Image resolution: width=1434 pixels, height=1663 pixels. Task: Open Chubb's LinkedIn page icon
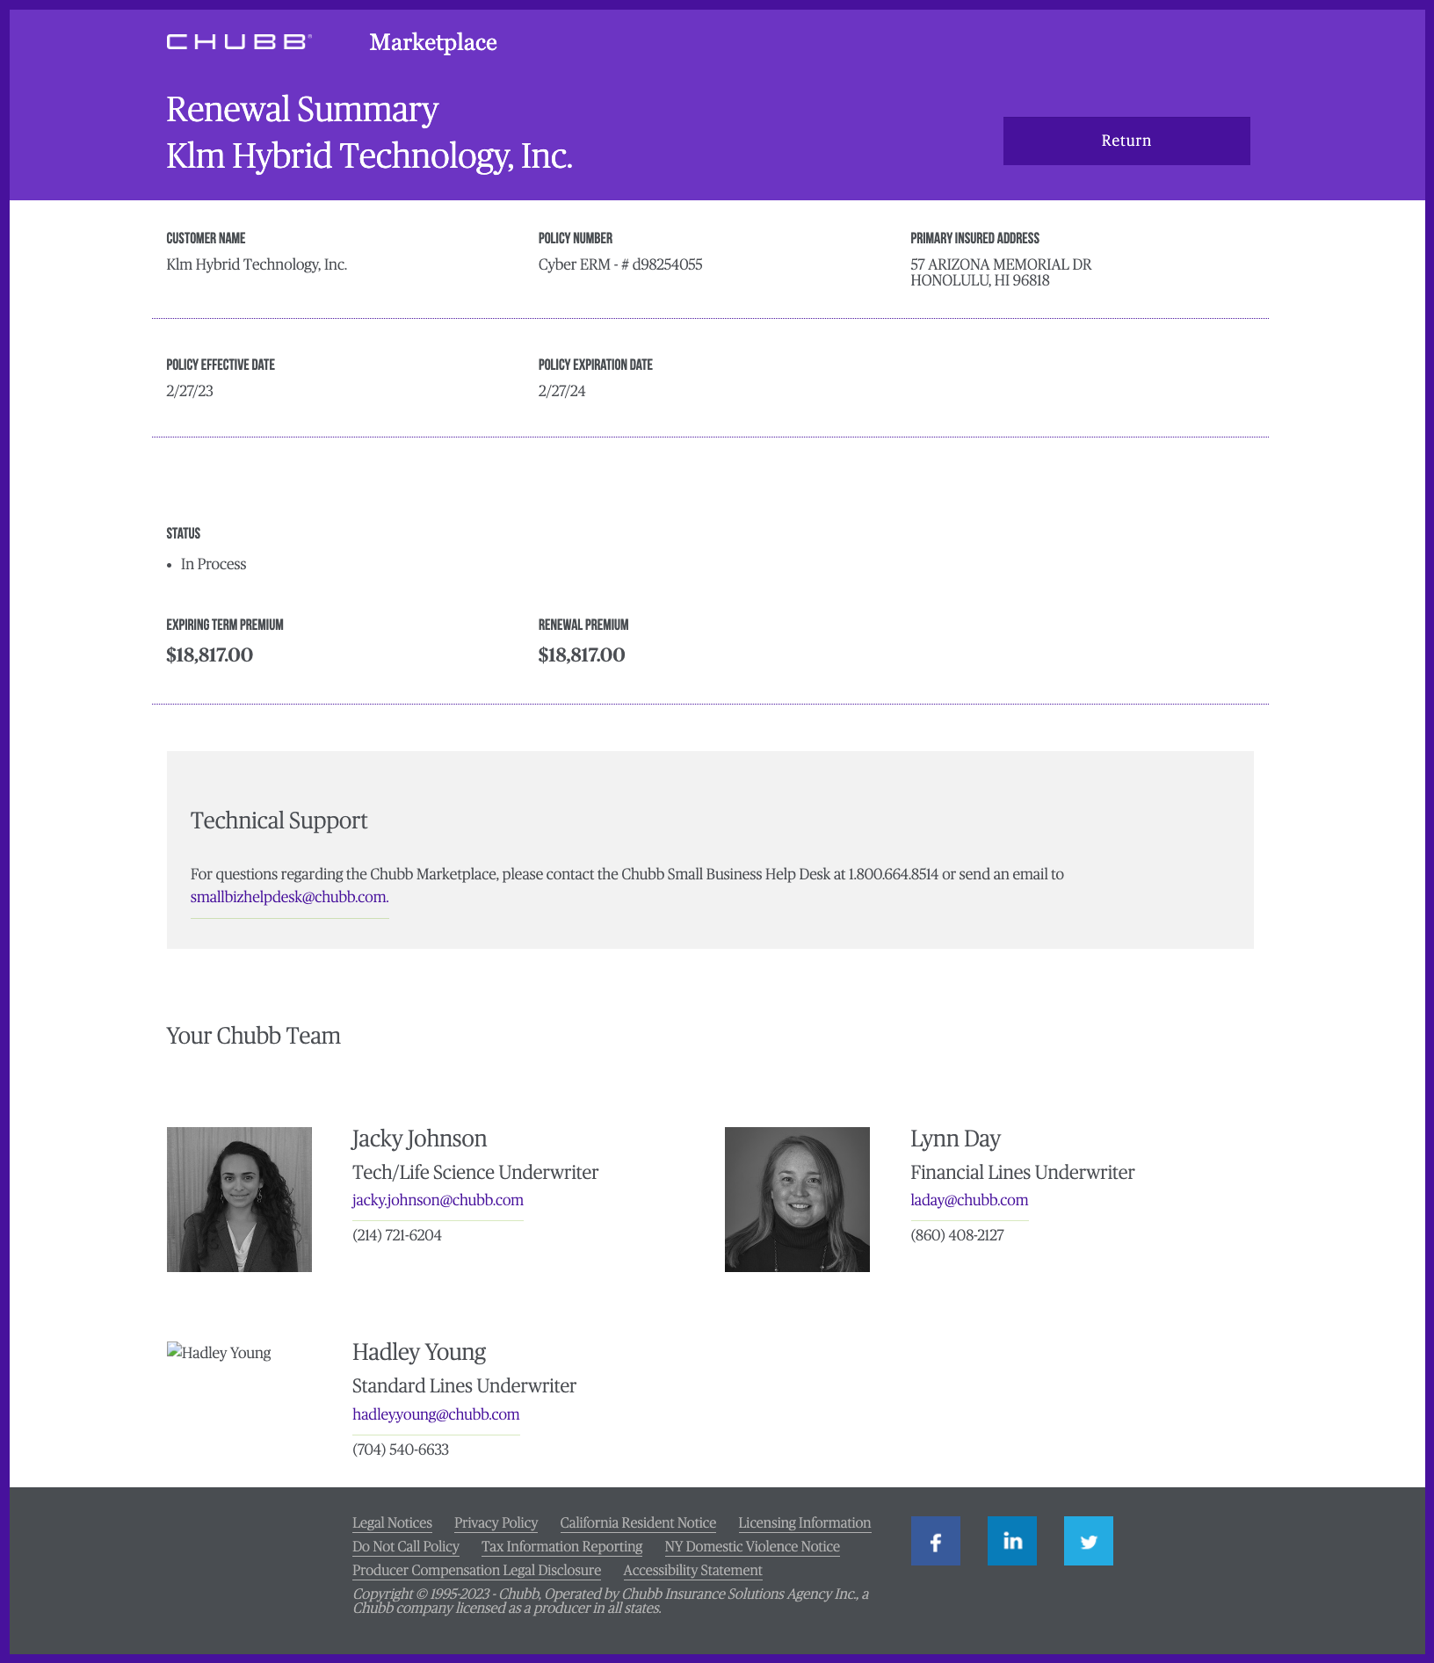(1011, 1540)
